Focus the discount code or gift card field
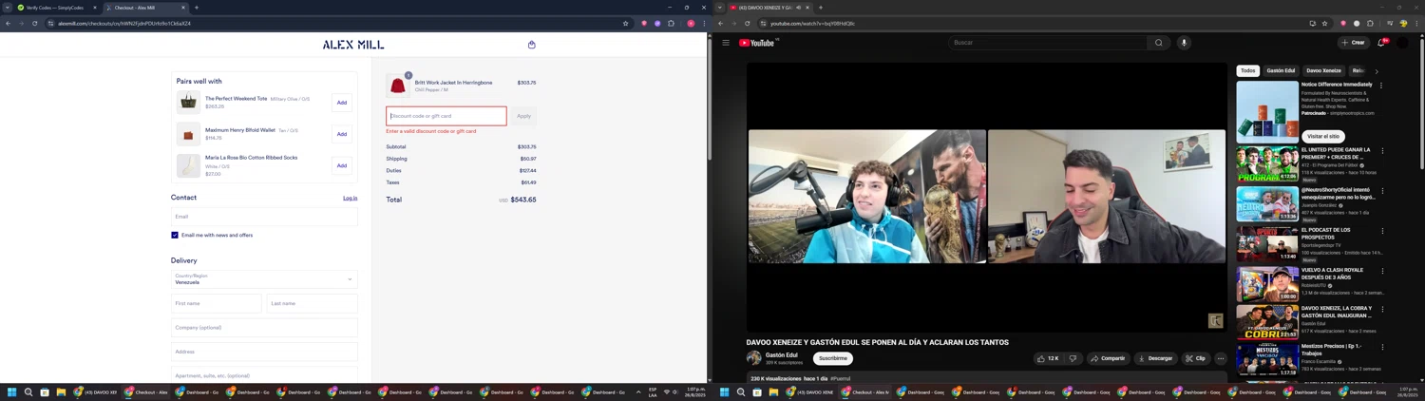Viewport: 1425px width, 401px height. [x=446, y=116]
